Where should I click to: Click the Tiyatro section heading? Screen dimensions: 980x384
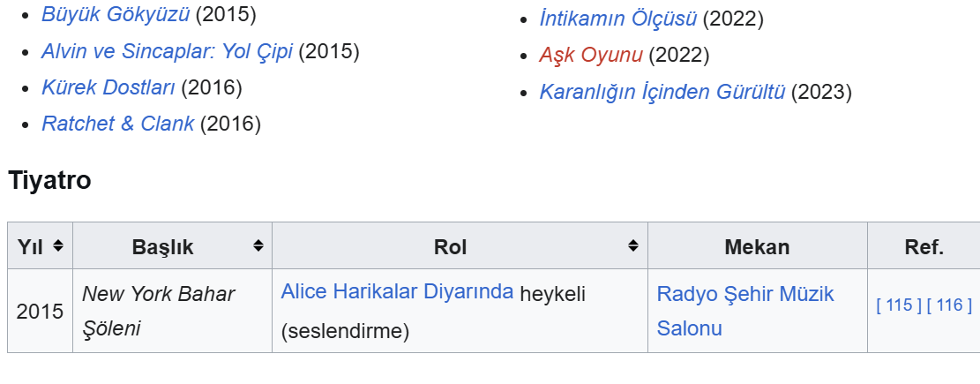[49, 181]
